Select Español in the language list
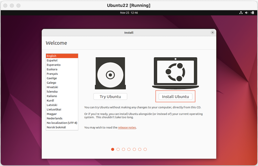The height and width of the screenshot is (166, 258). pyautogui.click(x=62, y=60)
